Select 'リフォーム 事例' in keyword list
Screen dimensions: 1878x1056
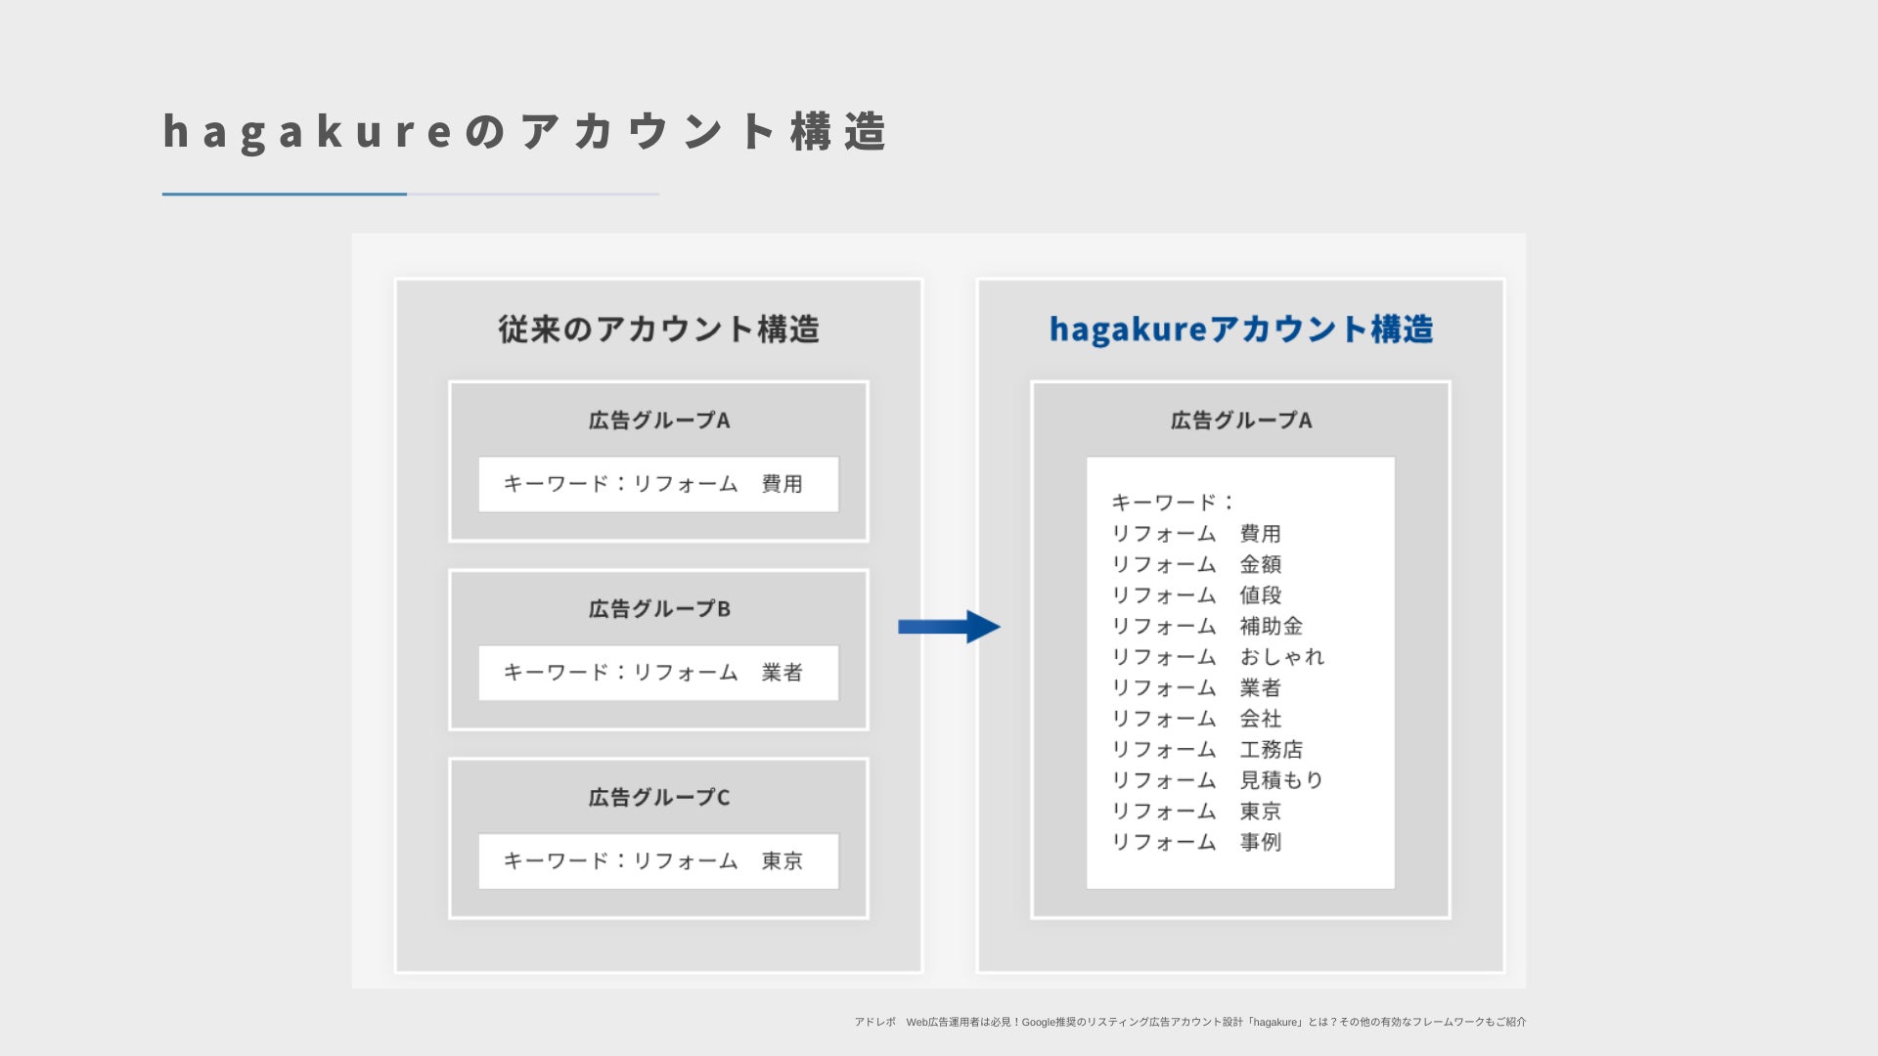1196,842
